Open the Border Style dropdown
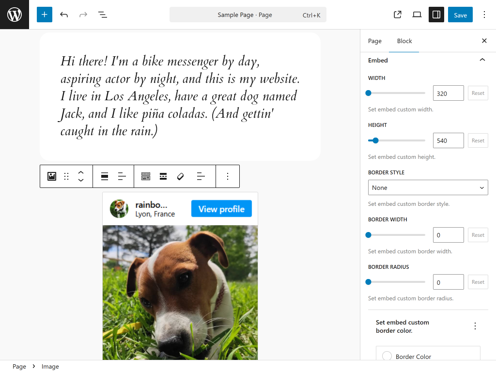The width and height of the screenshot is (496, 372). [428, 187]
